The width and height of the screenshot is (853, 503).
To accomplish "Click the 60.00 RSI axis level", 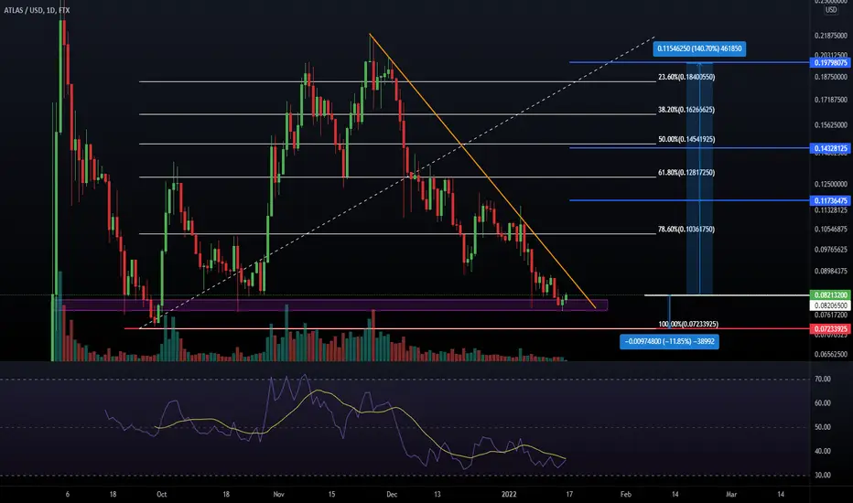I will click(823, 403).
